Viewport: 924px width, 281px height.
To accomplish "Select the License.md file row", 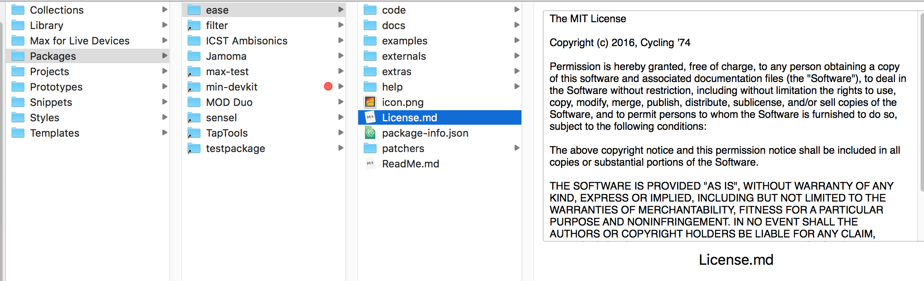I will click(x=440, y=117).
